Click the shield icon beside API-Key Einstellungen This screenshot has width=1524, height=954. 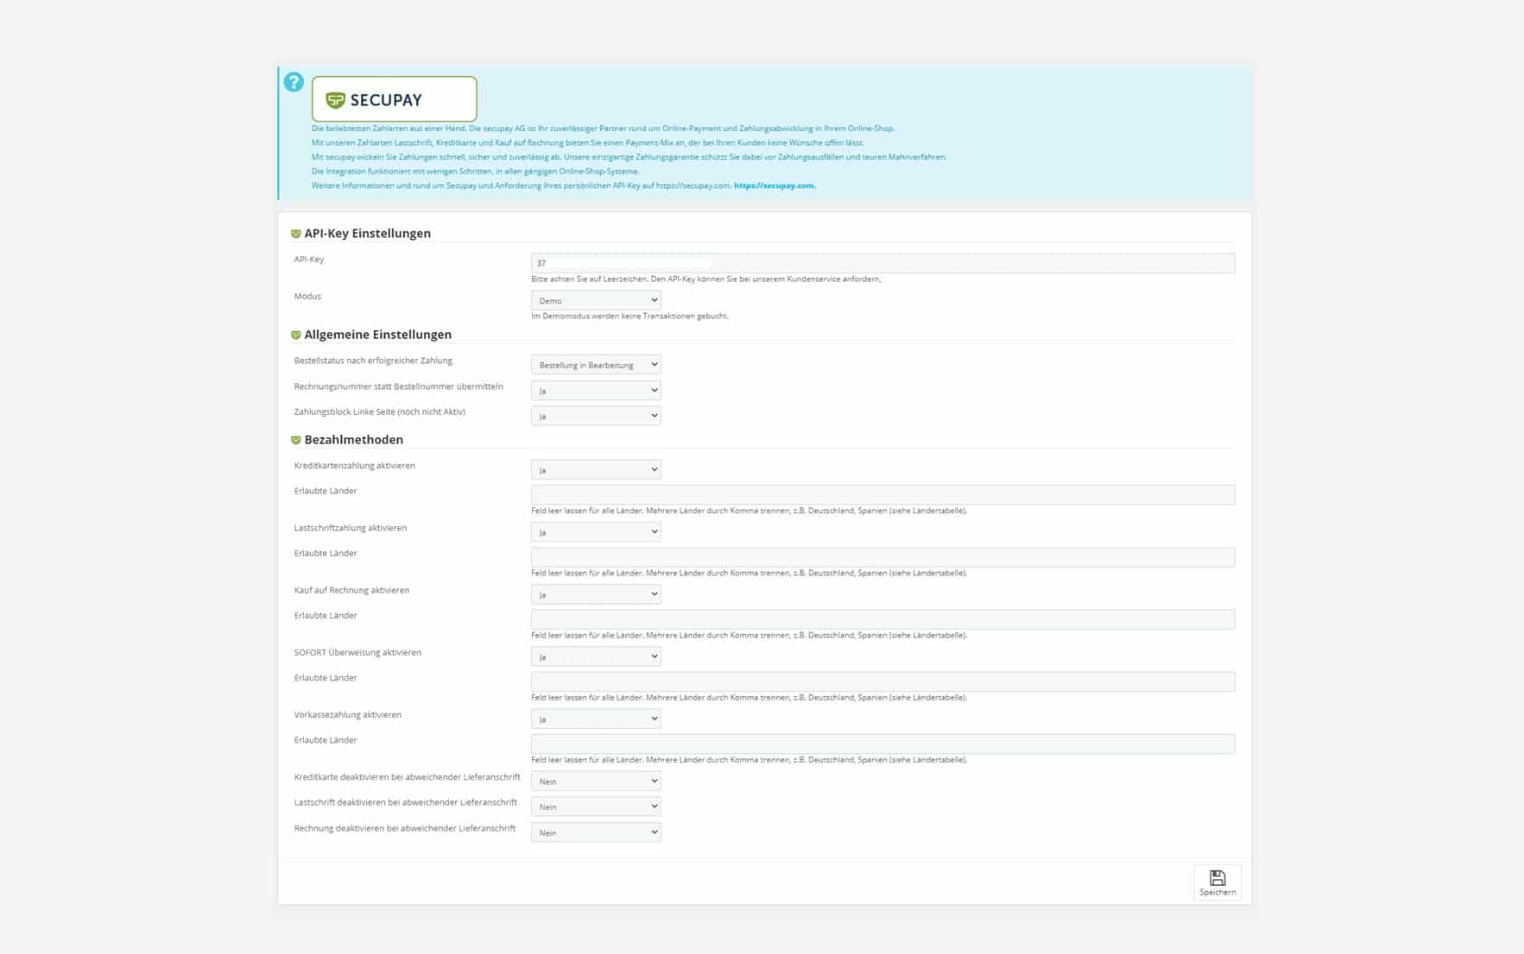pos(297,233)
